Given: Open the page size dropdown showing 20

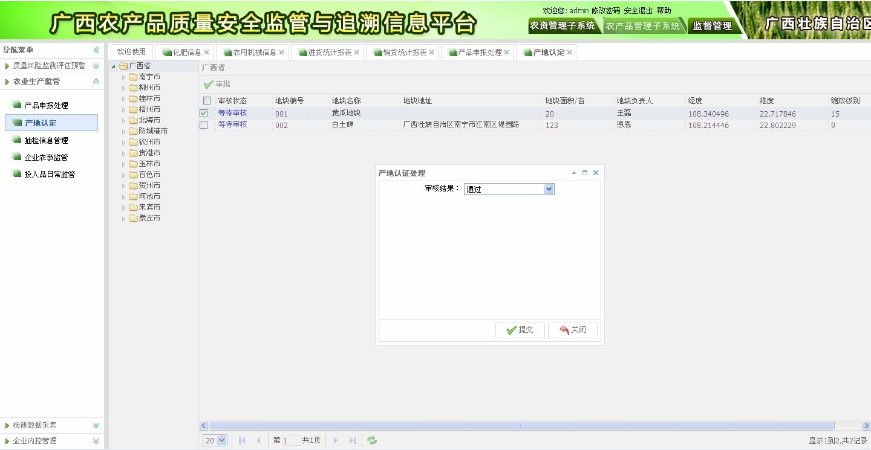Looking at the screenshot, I should 215,440.
